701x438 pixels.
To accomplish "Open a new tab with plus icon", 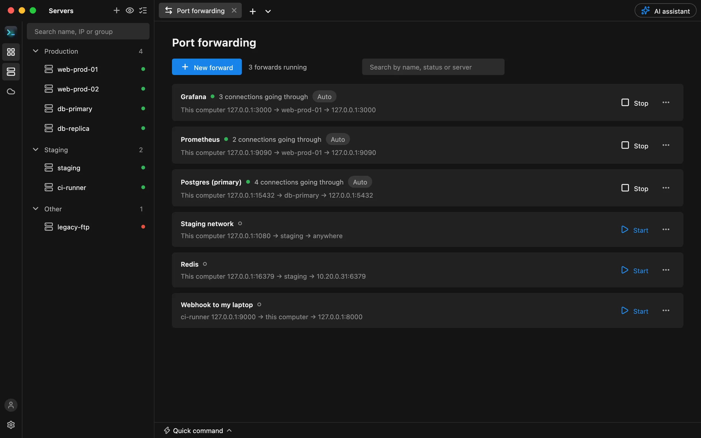I will (x=252, y=11).
